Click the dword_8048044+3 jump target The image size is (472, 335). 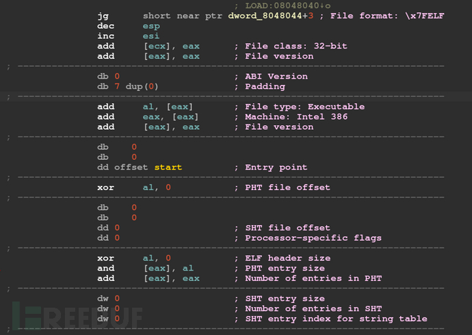click(x=270, y=16)
